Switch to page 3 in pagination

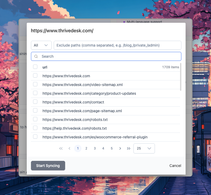(95, 148)
